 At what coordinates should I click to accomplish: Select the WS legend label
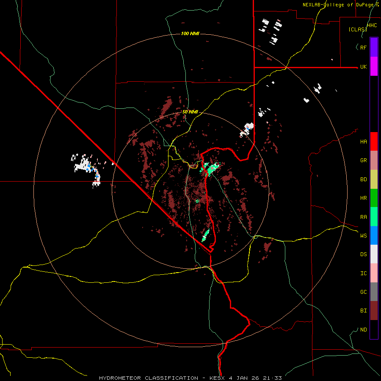(363, 236)
